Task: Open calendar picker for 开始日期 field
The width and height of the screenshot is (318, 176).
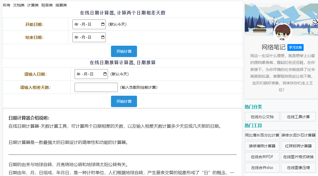Action: (103, 24)
